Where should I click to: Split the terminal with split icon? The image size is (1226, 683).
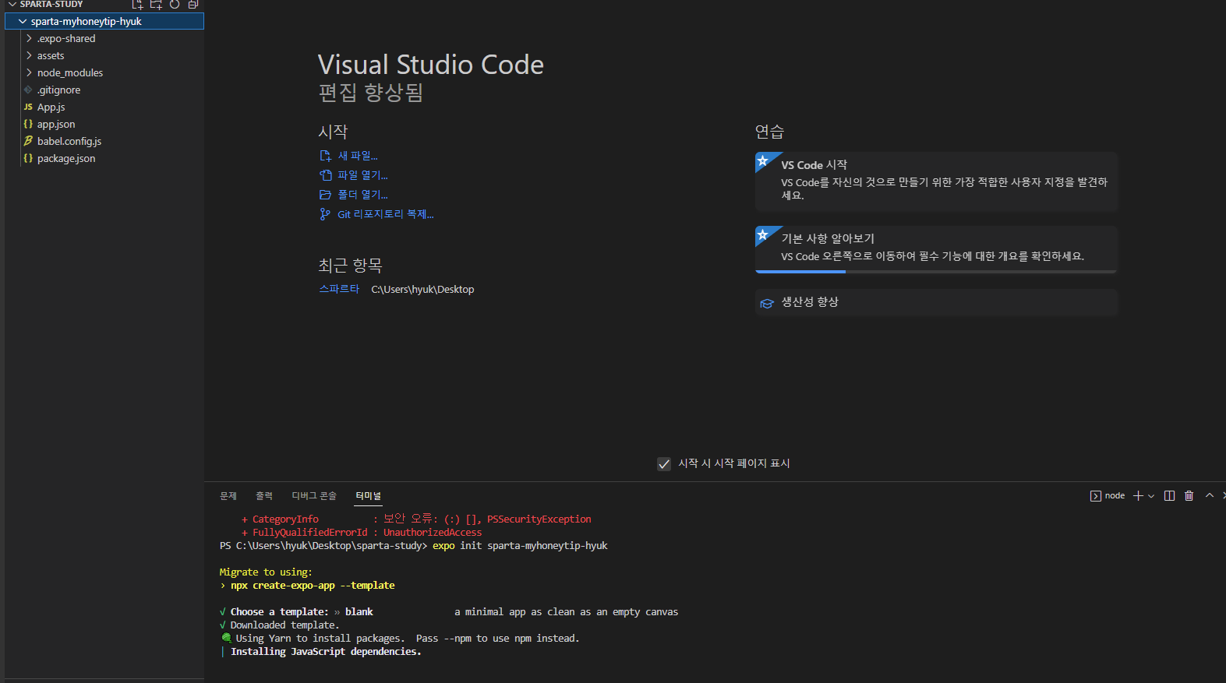click(x=1169, y=496)
